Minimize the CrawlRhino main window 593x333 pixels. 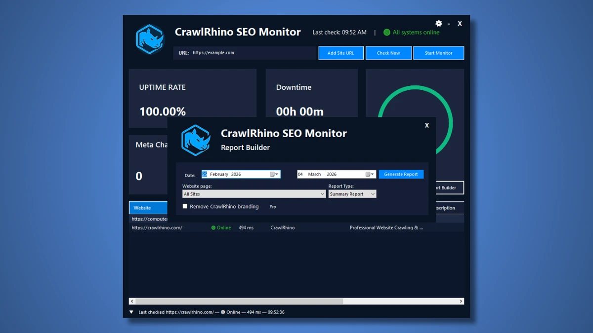pyautogui.click(x=449, y=24)
